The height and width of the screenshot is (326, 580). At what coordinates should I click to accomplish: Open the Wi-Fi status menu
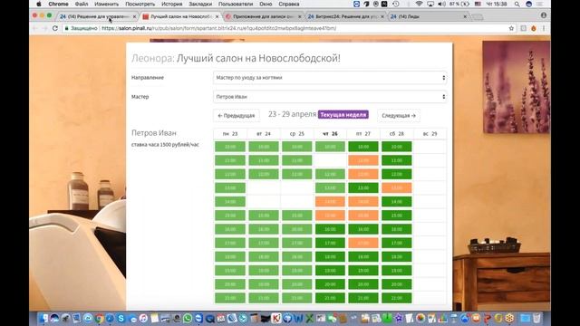click(419, 4)
